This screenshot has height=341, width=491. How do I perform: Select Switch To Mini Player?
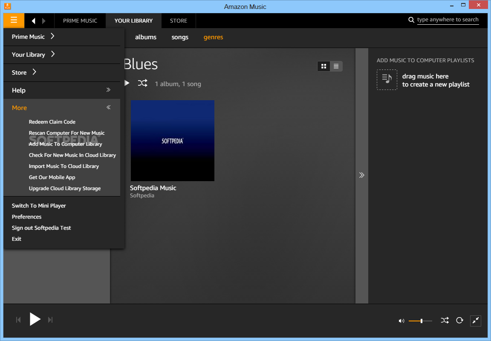[x=39, y=206]
